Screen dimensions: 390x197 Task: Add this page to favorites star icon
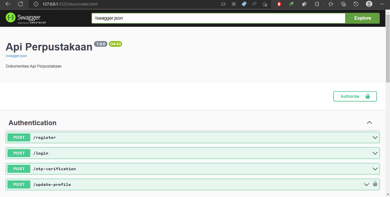(x=265, y=4)
